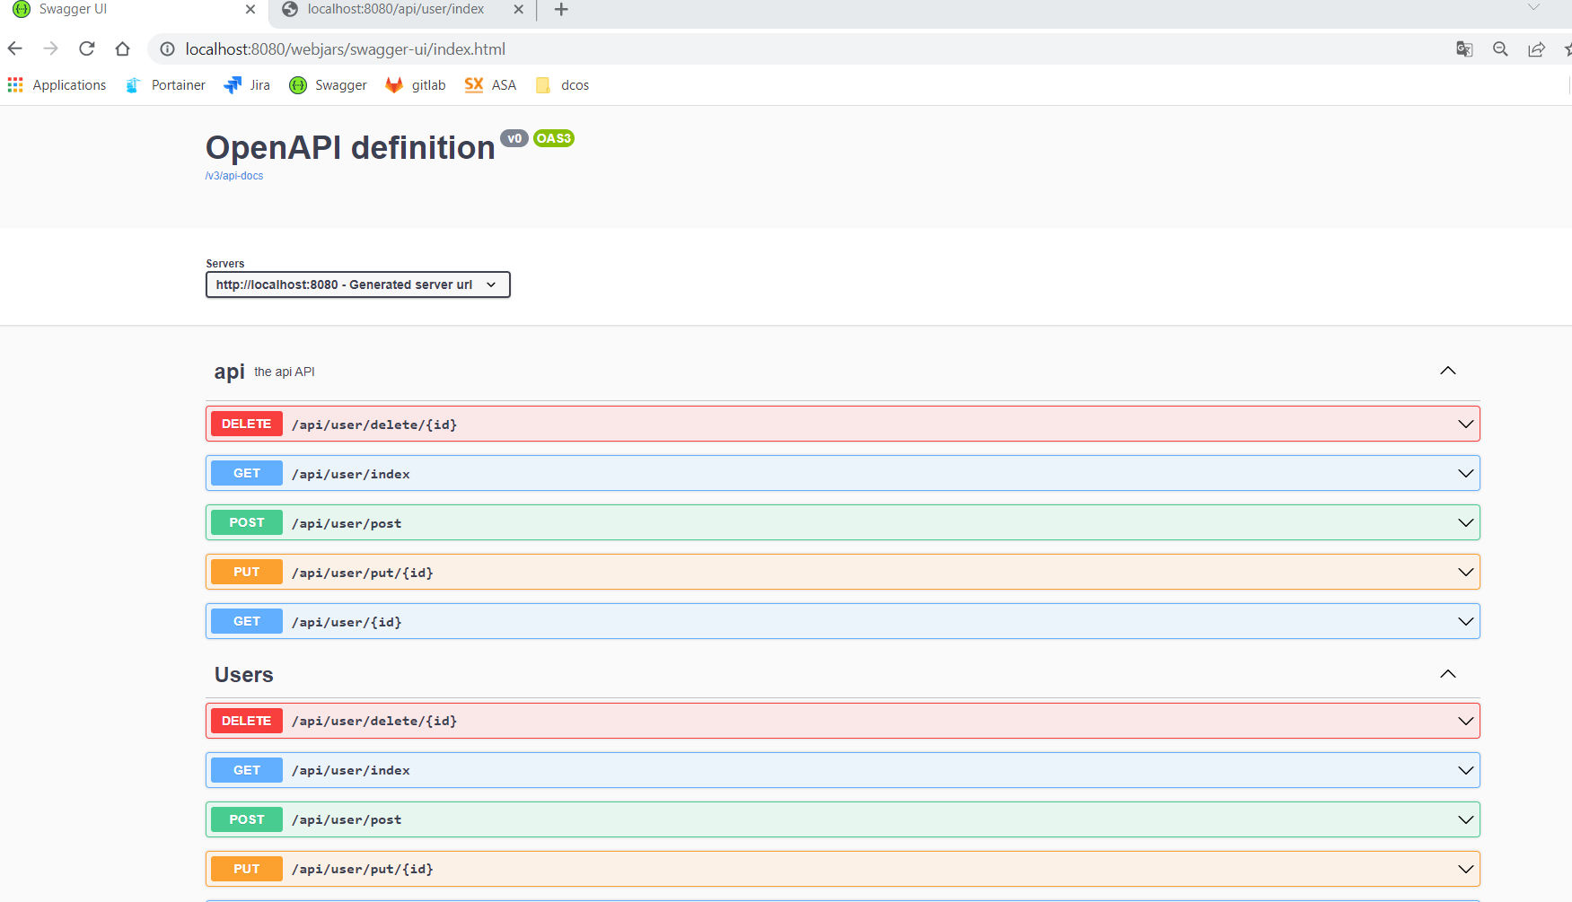Reload the Swagger UI page
Viewport: 1572px width, 902px height.
tap(87, 48)
